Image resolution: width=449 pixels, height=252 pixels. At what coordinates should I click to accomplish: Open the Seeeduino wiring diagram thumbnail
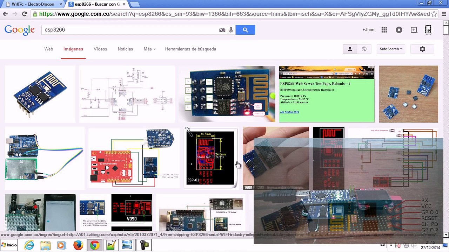[x=133, y=157]
